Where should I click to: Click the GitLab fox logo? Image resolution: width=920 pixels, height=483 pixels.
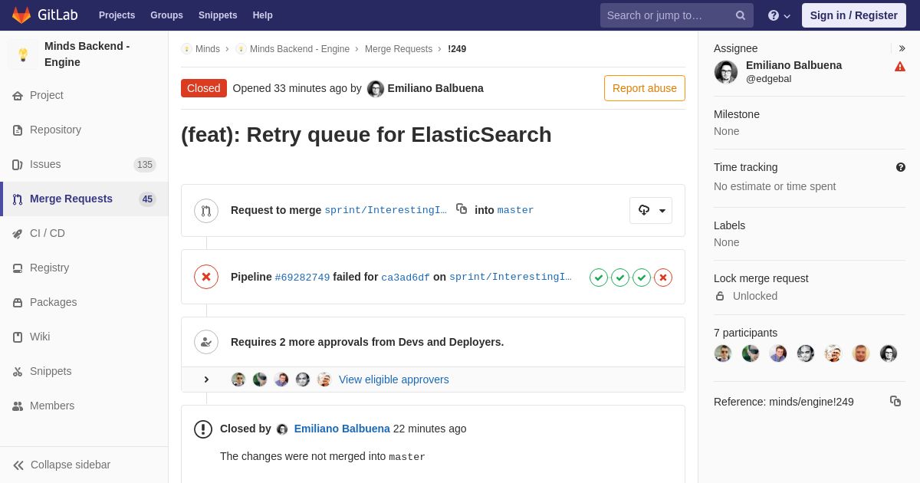(x=21, y=15)
